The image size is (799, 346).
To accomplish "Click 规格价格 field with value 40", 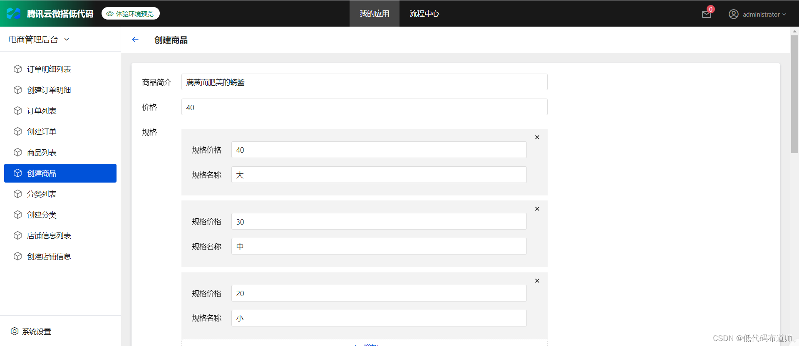I will pyautogui.click(x=379, y=150).
